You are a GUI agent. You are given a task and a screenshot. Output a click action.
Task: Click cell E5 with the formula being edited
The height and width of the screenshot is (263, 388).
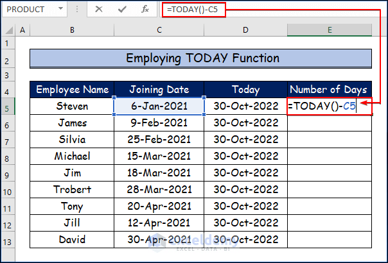click(x=330, y=106)
